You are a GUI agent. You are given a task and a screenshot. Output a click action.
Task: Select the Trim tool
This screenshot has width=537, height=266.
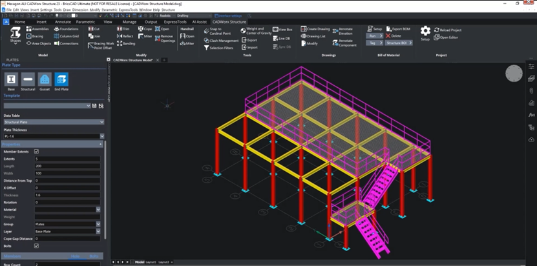123,29
